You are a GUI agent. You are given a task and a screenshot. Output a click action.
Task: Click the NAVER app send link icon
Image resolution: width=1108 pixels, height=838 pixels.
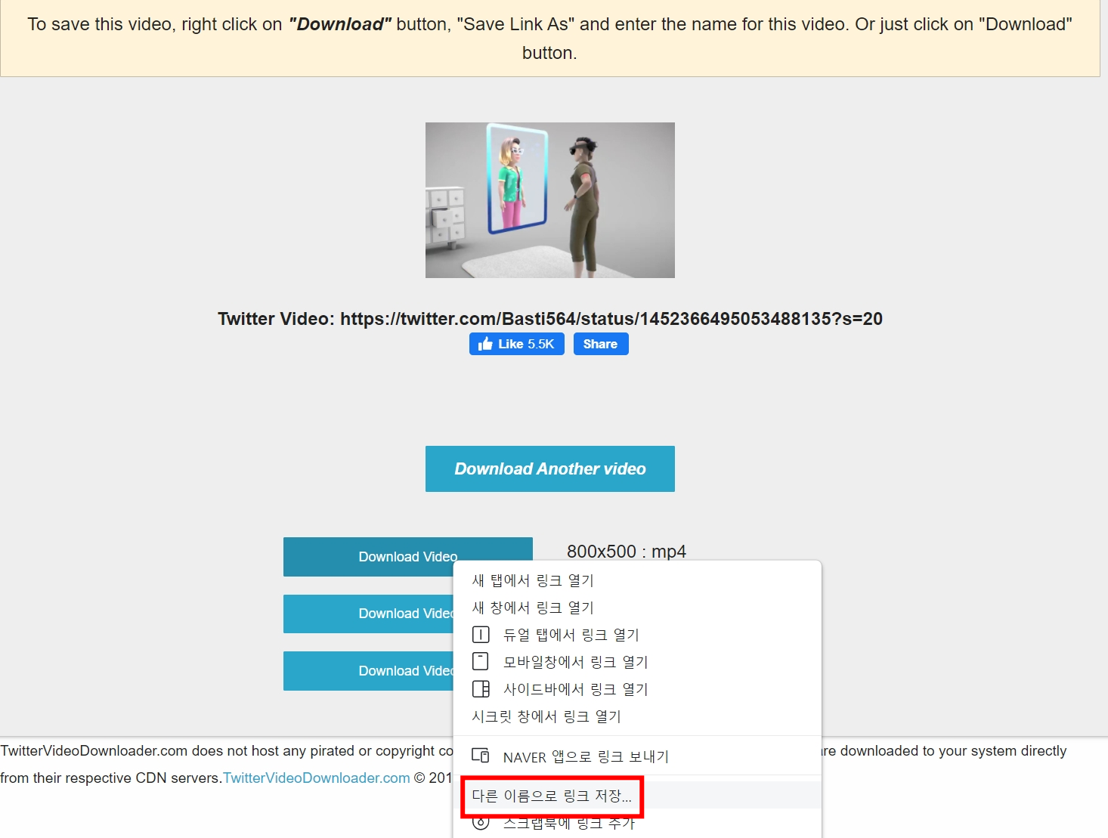[x=481, y=756]
